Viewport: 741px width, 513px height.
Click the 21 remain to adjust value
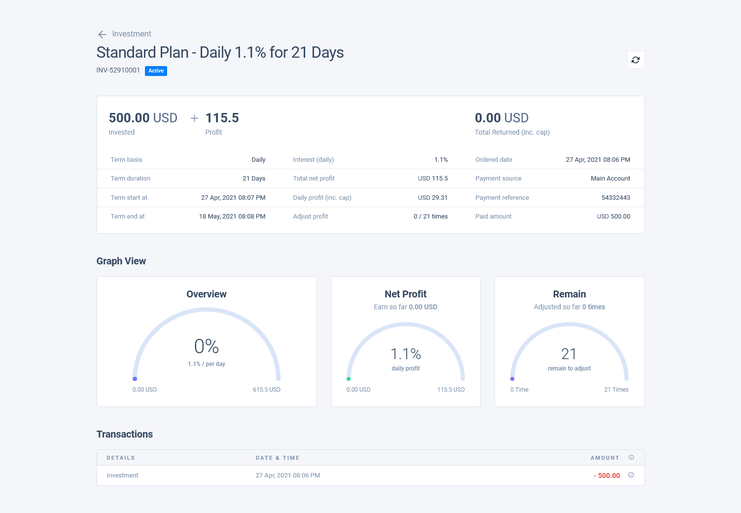click(569, 354)
